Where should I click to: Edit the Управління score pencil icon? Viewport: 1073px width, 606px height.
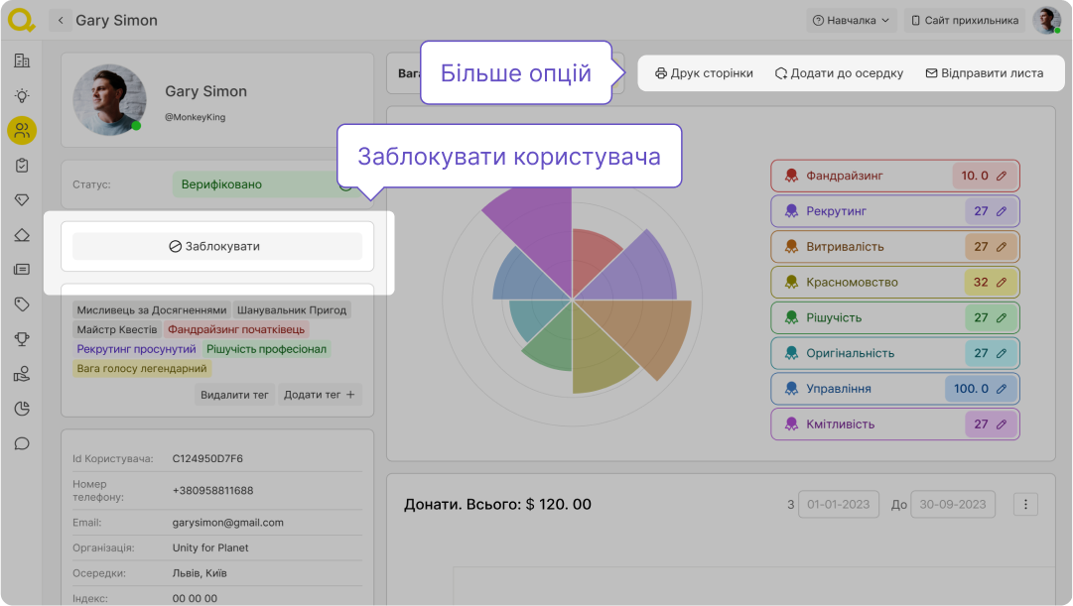click(x=1002, y=389)
